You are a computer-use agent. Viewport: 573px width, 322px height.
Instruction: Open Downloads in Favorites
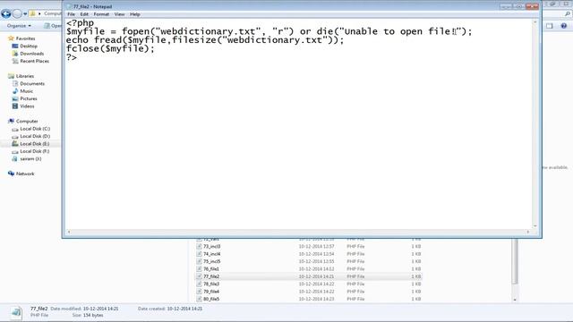click(32, 54)
